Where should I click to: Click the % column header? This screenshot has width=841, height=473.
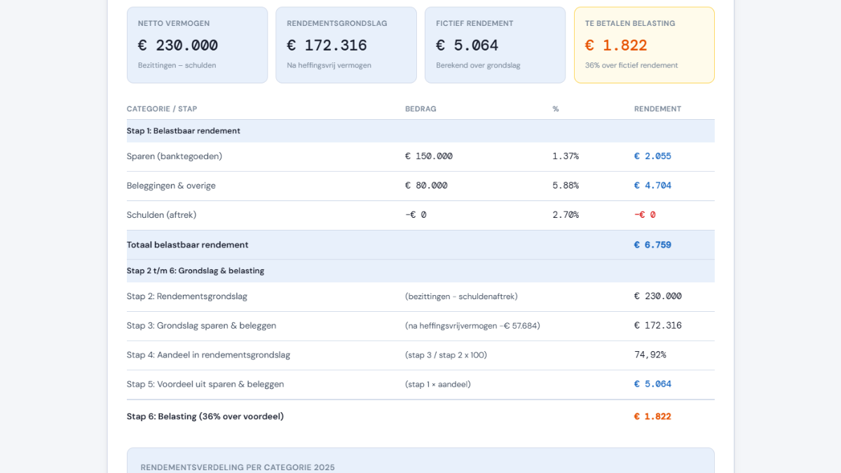coord(556,109)
